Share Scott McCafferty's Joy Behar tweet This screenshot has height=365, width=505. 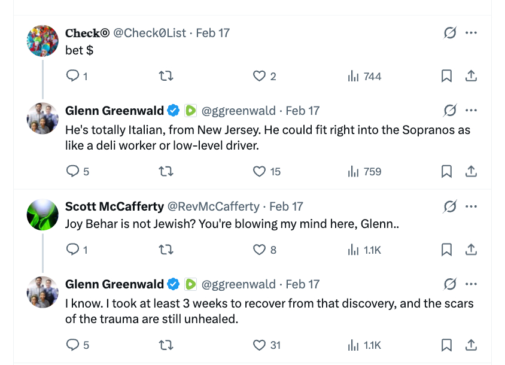point(471,250)
